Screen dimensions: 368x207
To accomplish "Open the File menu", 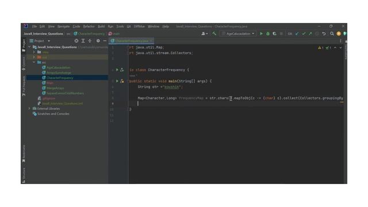I will (x=34, y=26).
